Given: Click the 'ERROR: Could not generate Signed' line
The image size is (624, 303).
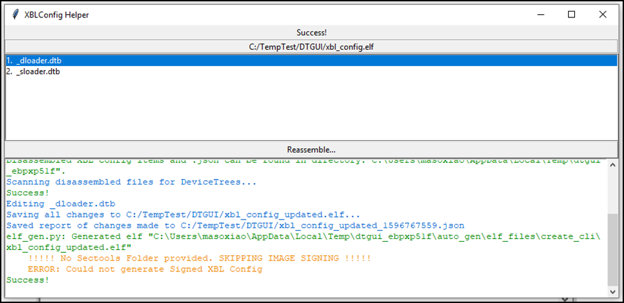Looking at the screenshot, I should pyautogui.click(x=145, y=269).
